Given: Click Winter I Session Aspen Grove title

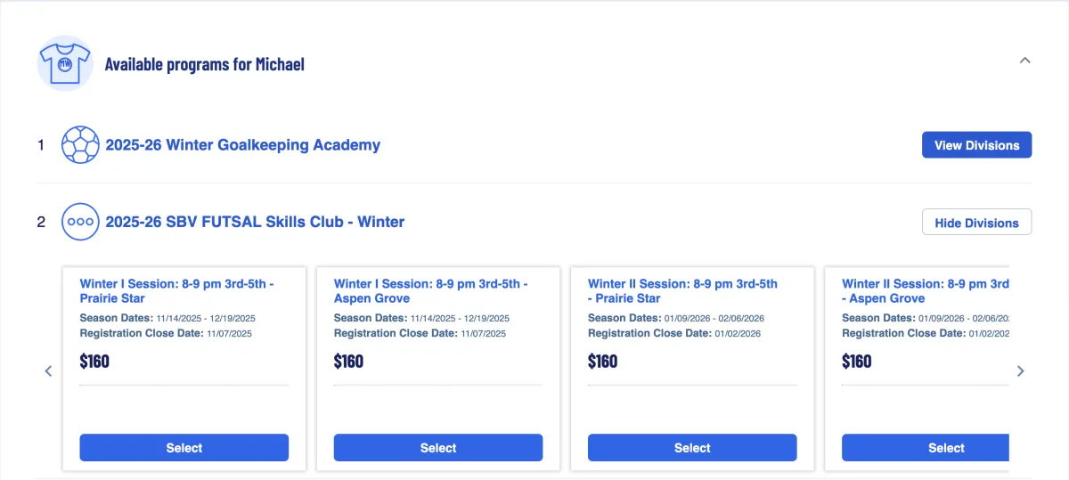Looking at the screenshot, I should 430,291.
